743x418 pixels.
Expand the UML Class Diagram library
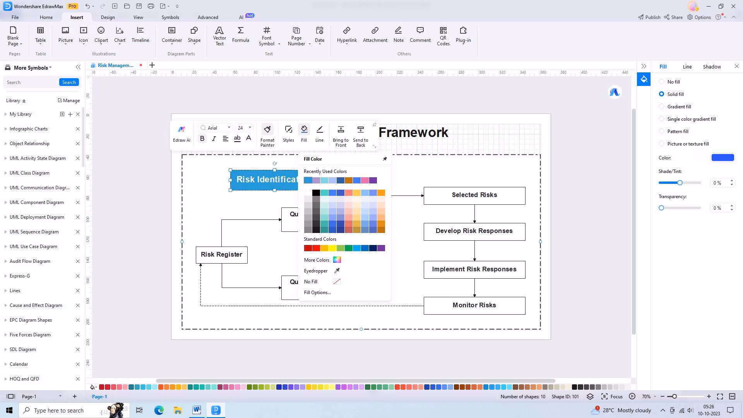pyautogui.click(x=29, y=173)
